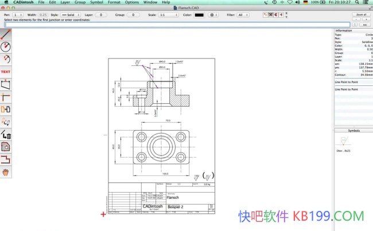The width and height of the screenshot is (373, 231).
Task: Select the Circle drawing tool
Action: [x=6, y=46]
